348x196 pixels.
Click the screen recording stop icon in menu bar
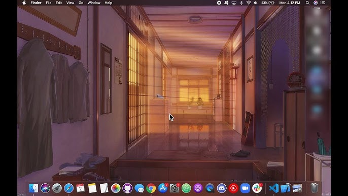(219, 3)
